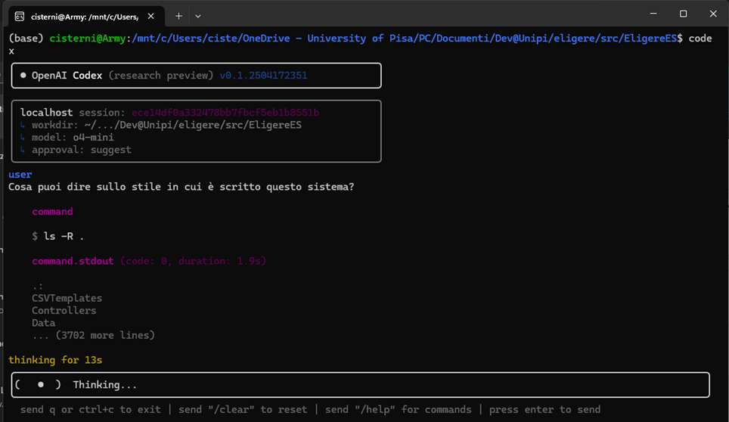Screen dimensions: 729x422
Task: Click CSVTemplates in the output
Action: coord(67,298)
